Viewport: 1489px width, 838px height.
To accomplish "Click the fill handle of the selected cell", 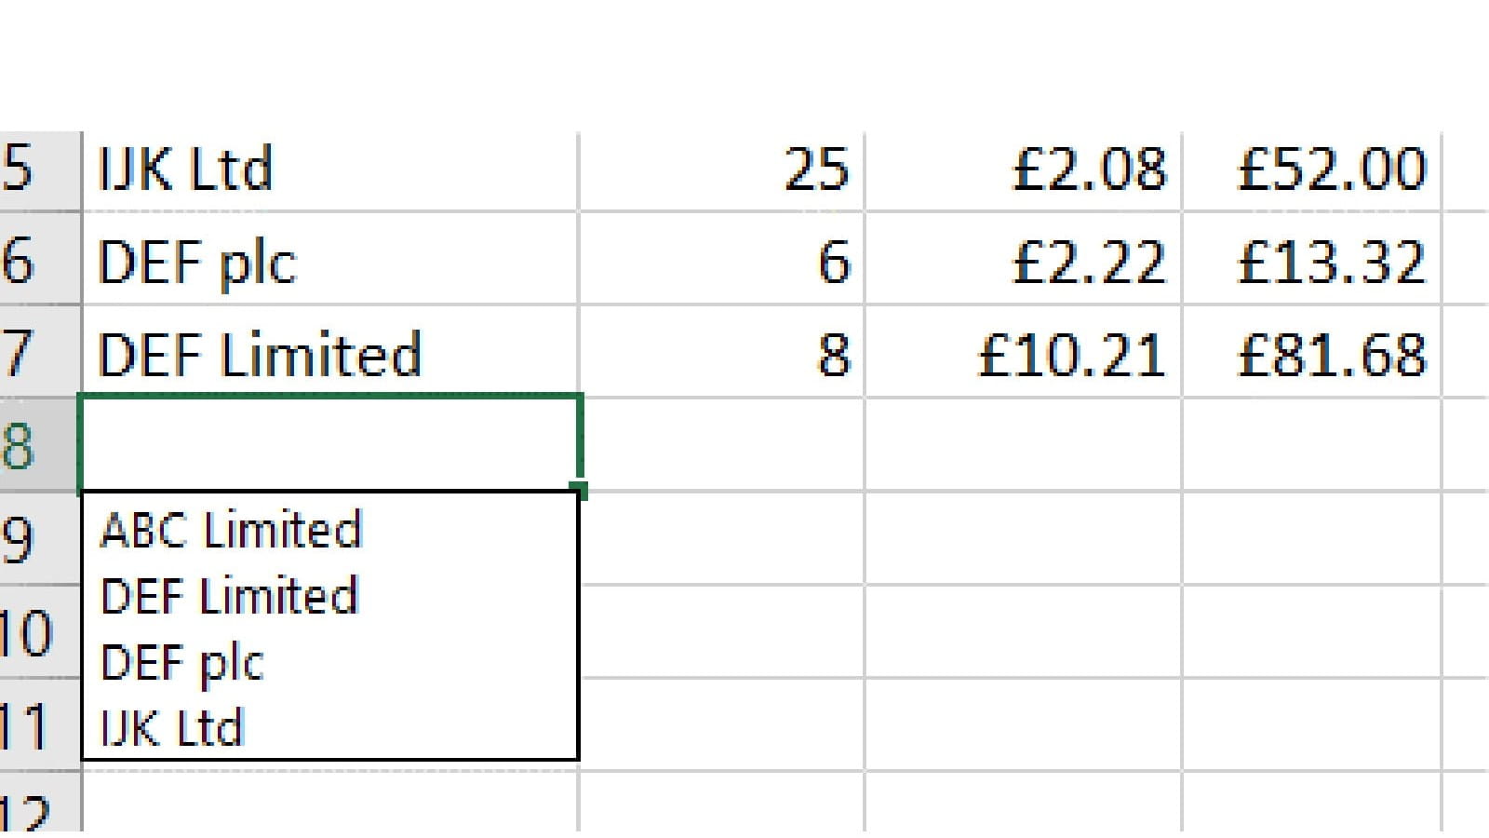I will (580, 489).
